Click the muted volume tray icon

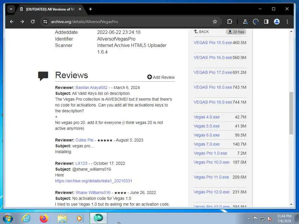tap(270, 218)
